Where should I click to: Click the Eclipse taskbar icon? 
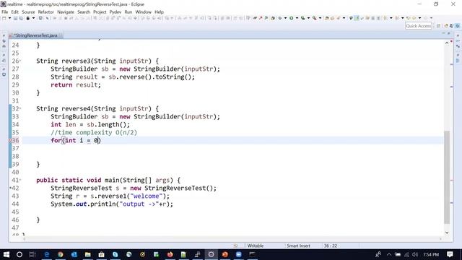pyautogui.click(x=211, y=254)
